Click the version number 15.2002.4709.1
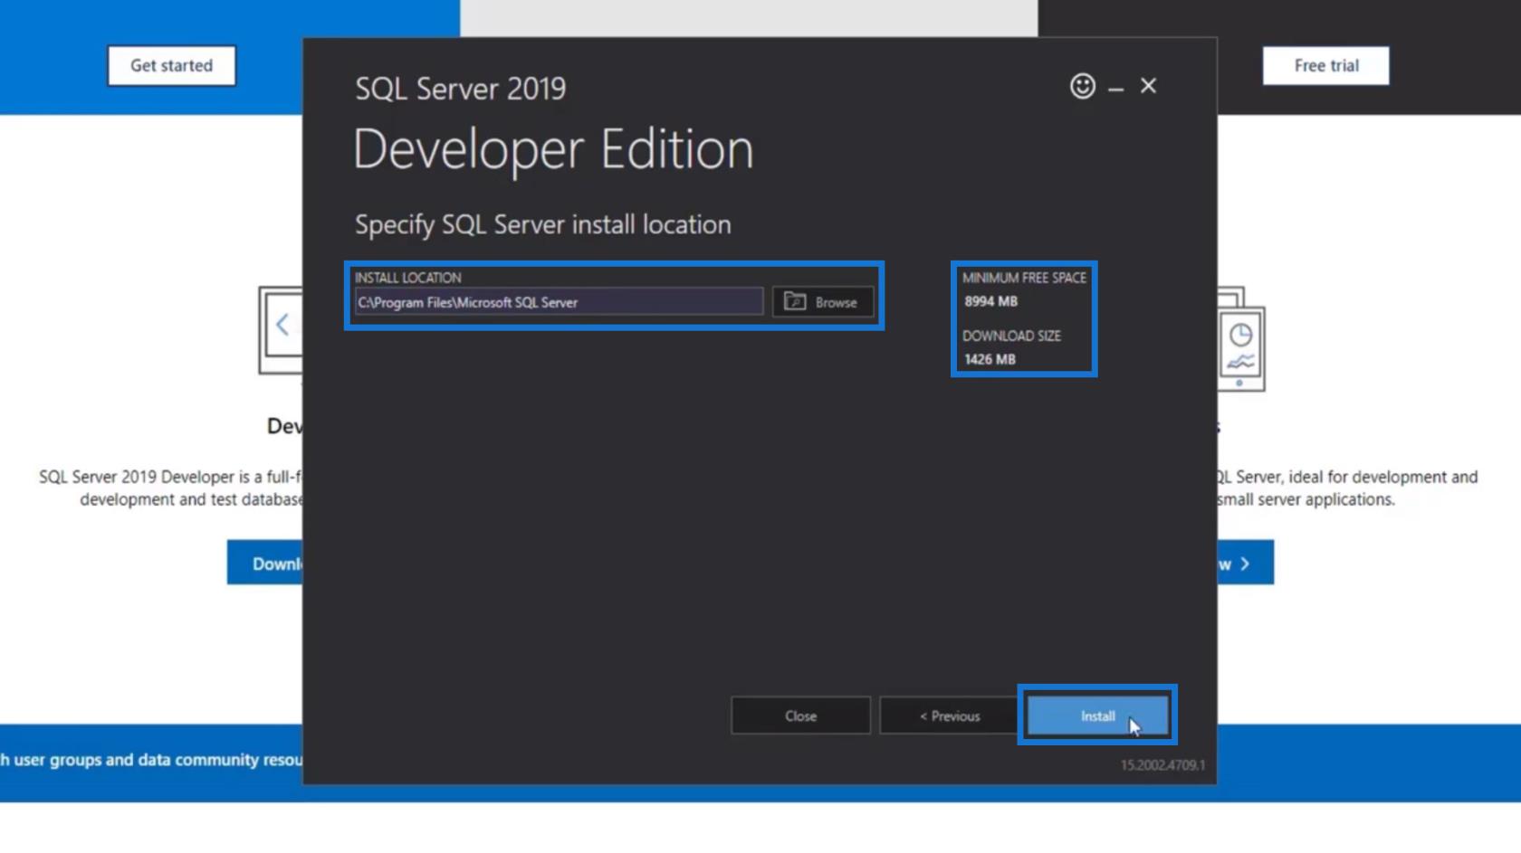1521x853 pixels. pos(1162,765)
